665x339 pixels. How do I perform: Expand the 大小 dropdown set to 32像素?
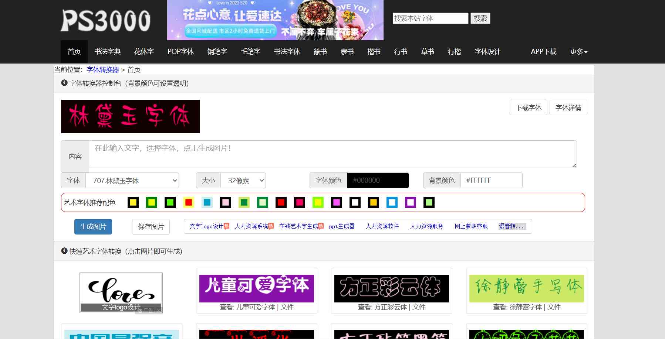pos(243,181)
